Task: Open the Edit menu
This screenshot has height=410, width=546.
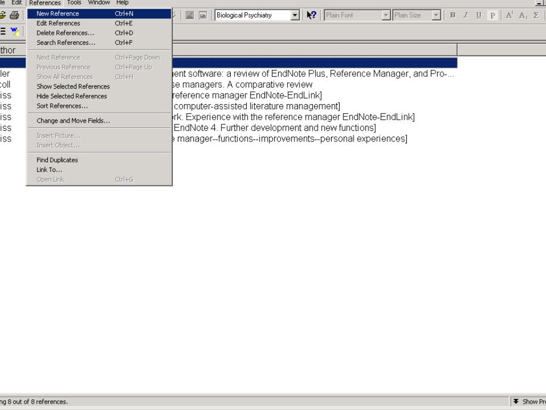Action: point(17,3)
